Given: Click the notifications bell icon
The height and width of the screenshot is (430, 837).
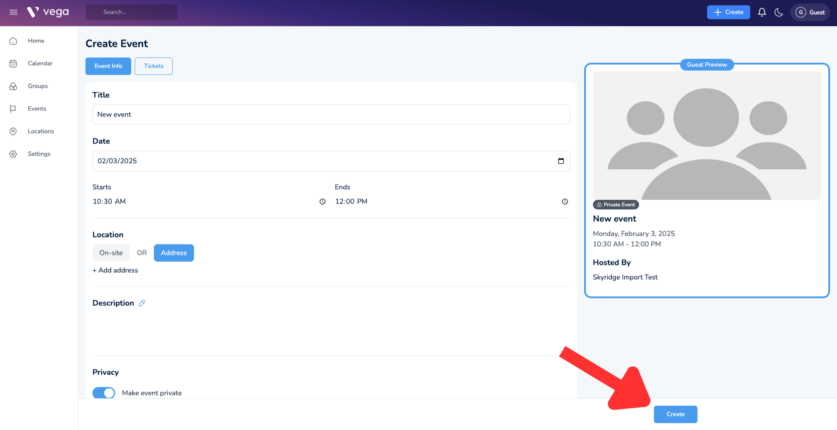Looking at the screenshot, I should point(762,12).
